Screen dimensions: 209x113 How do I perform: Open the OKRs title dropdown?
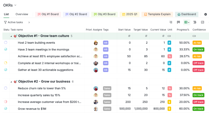click(15, 5)
